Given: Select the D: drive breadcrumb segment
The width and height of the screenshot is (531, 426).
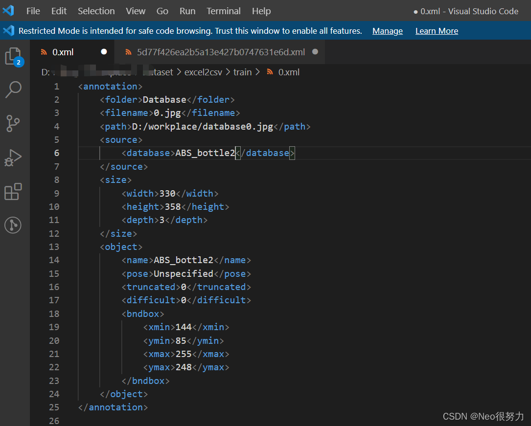Looking at the screenshot, I should [x=46, y=72].
